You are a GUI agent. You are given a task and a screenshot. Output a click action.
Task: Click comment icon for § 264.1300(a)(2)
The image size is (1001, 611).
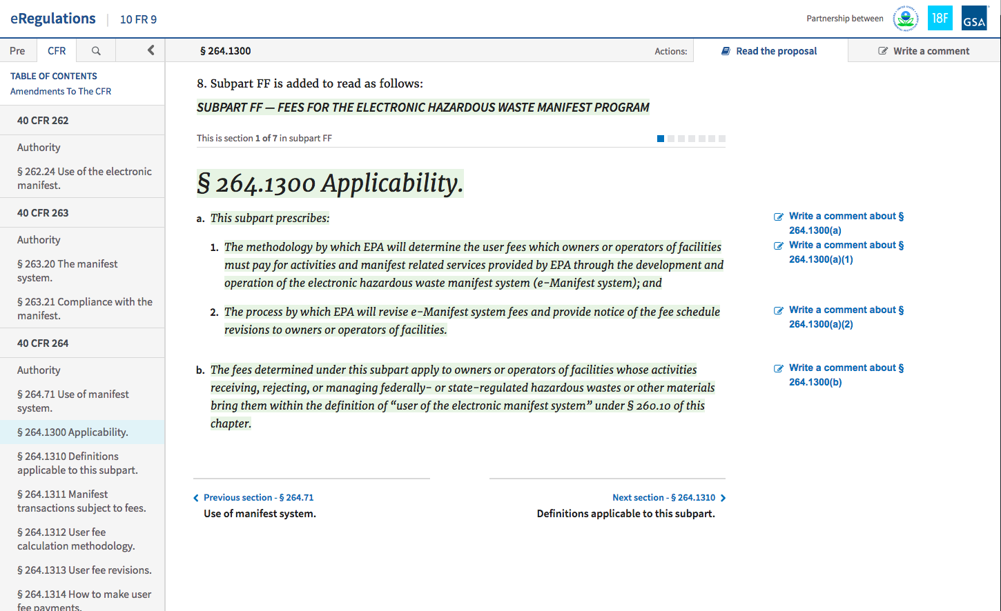click(x=779, y=310)
